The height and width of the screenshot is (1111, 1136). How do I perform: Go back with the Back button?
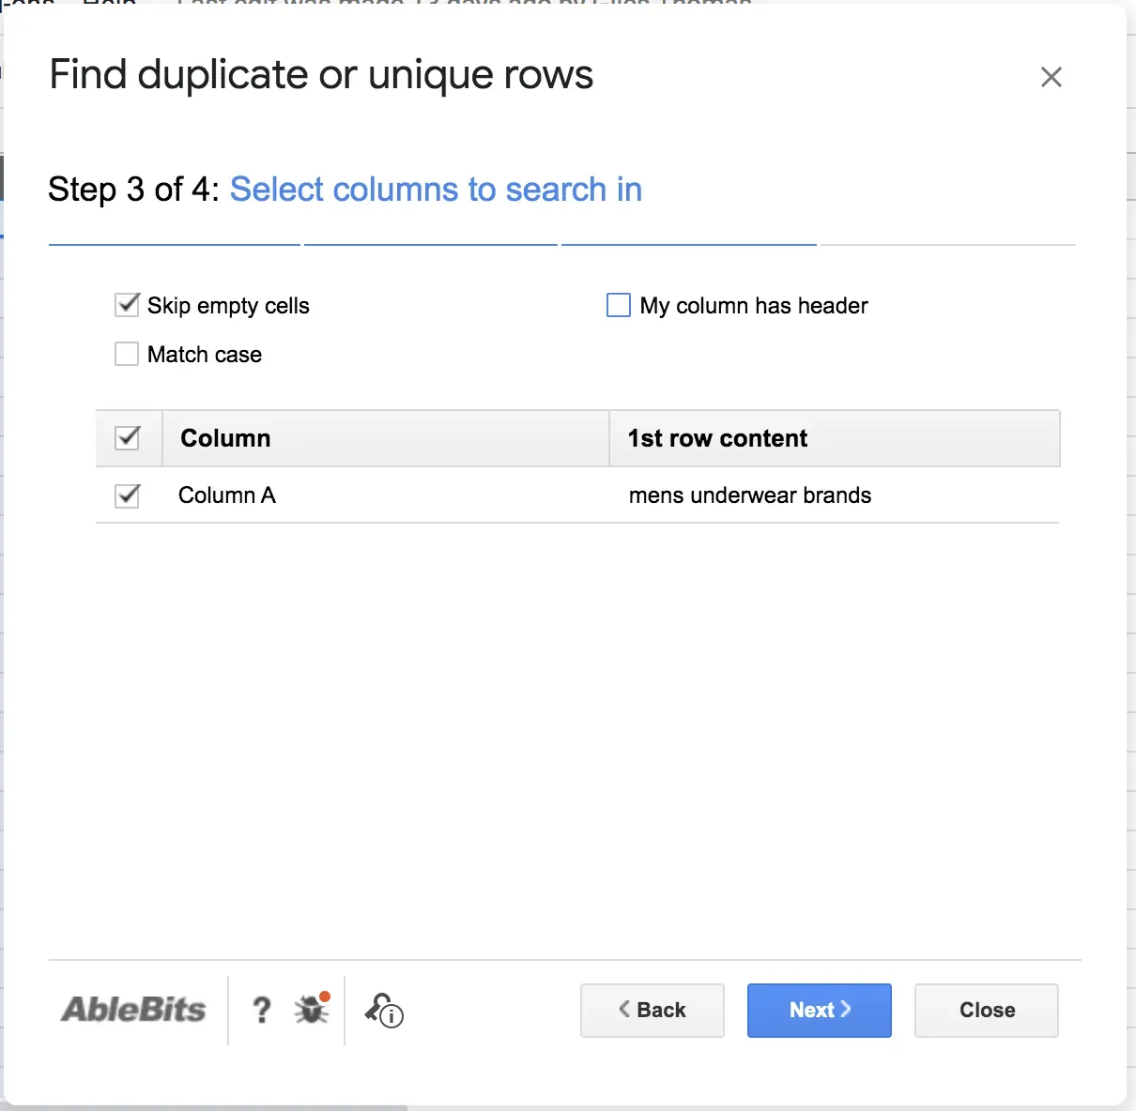pos(652,1010)
